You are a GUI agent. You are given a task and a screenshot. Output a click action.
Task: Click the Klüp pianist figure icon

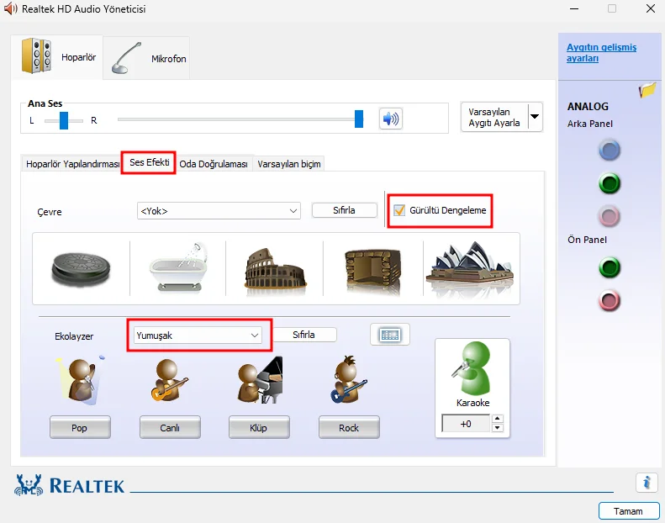click(x=260, y=380)
